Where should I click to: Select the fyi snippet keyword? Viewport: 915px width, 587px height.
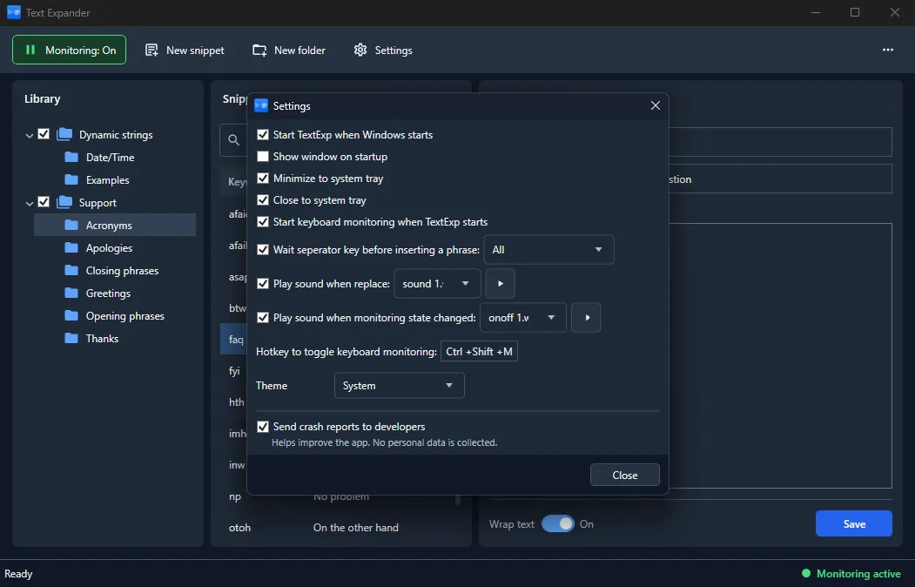click(x=234, y=371)
